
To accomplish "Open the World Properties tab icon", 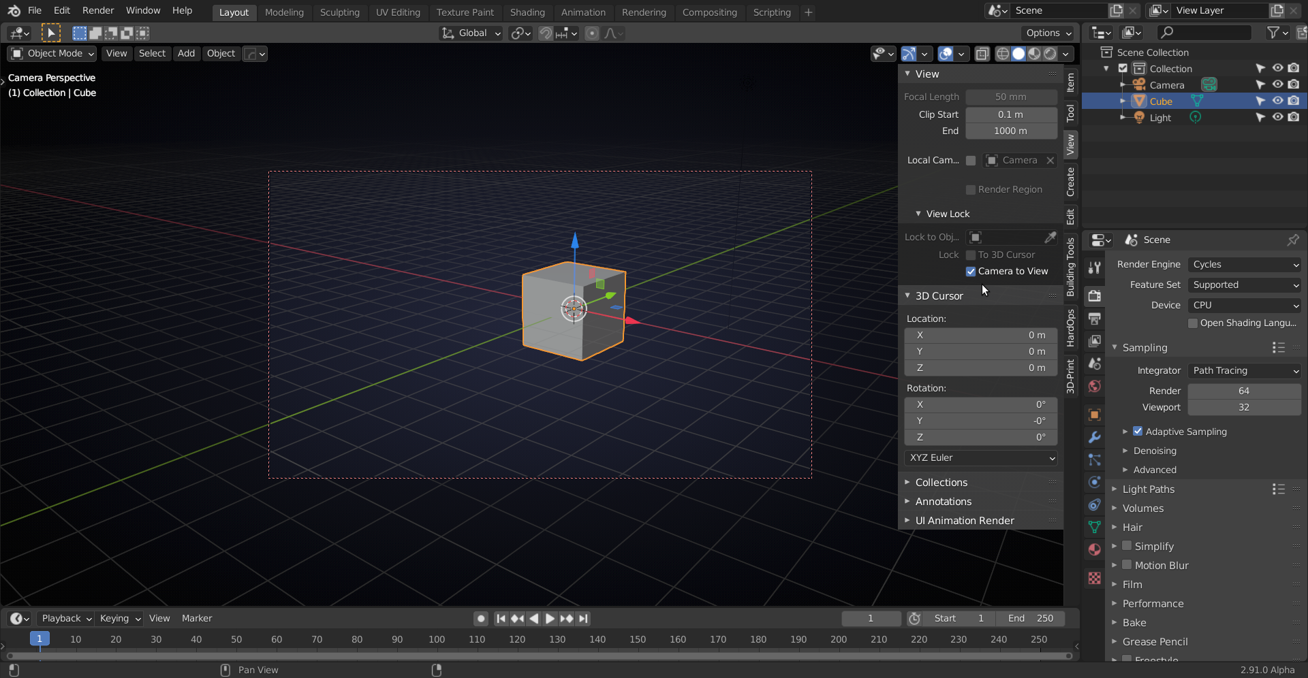I will (x=1094, y=387).
